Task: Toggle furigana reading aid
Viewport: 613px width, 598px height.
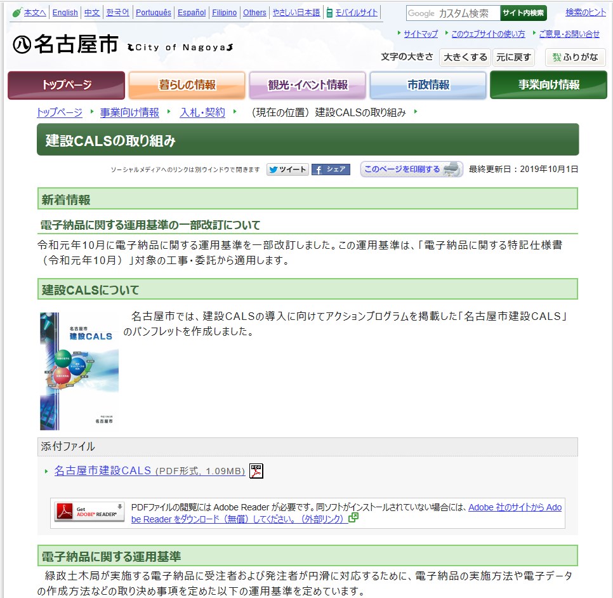Action: (576, 57)
